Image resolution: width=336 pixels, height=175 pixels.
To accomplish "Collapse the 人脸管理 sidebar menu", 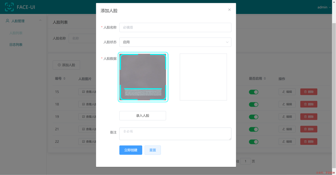I will 40,20.
